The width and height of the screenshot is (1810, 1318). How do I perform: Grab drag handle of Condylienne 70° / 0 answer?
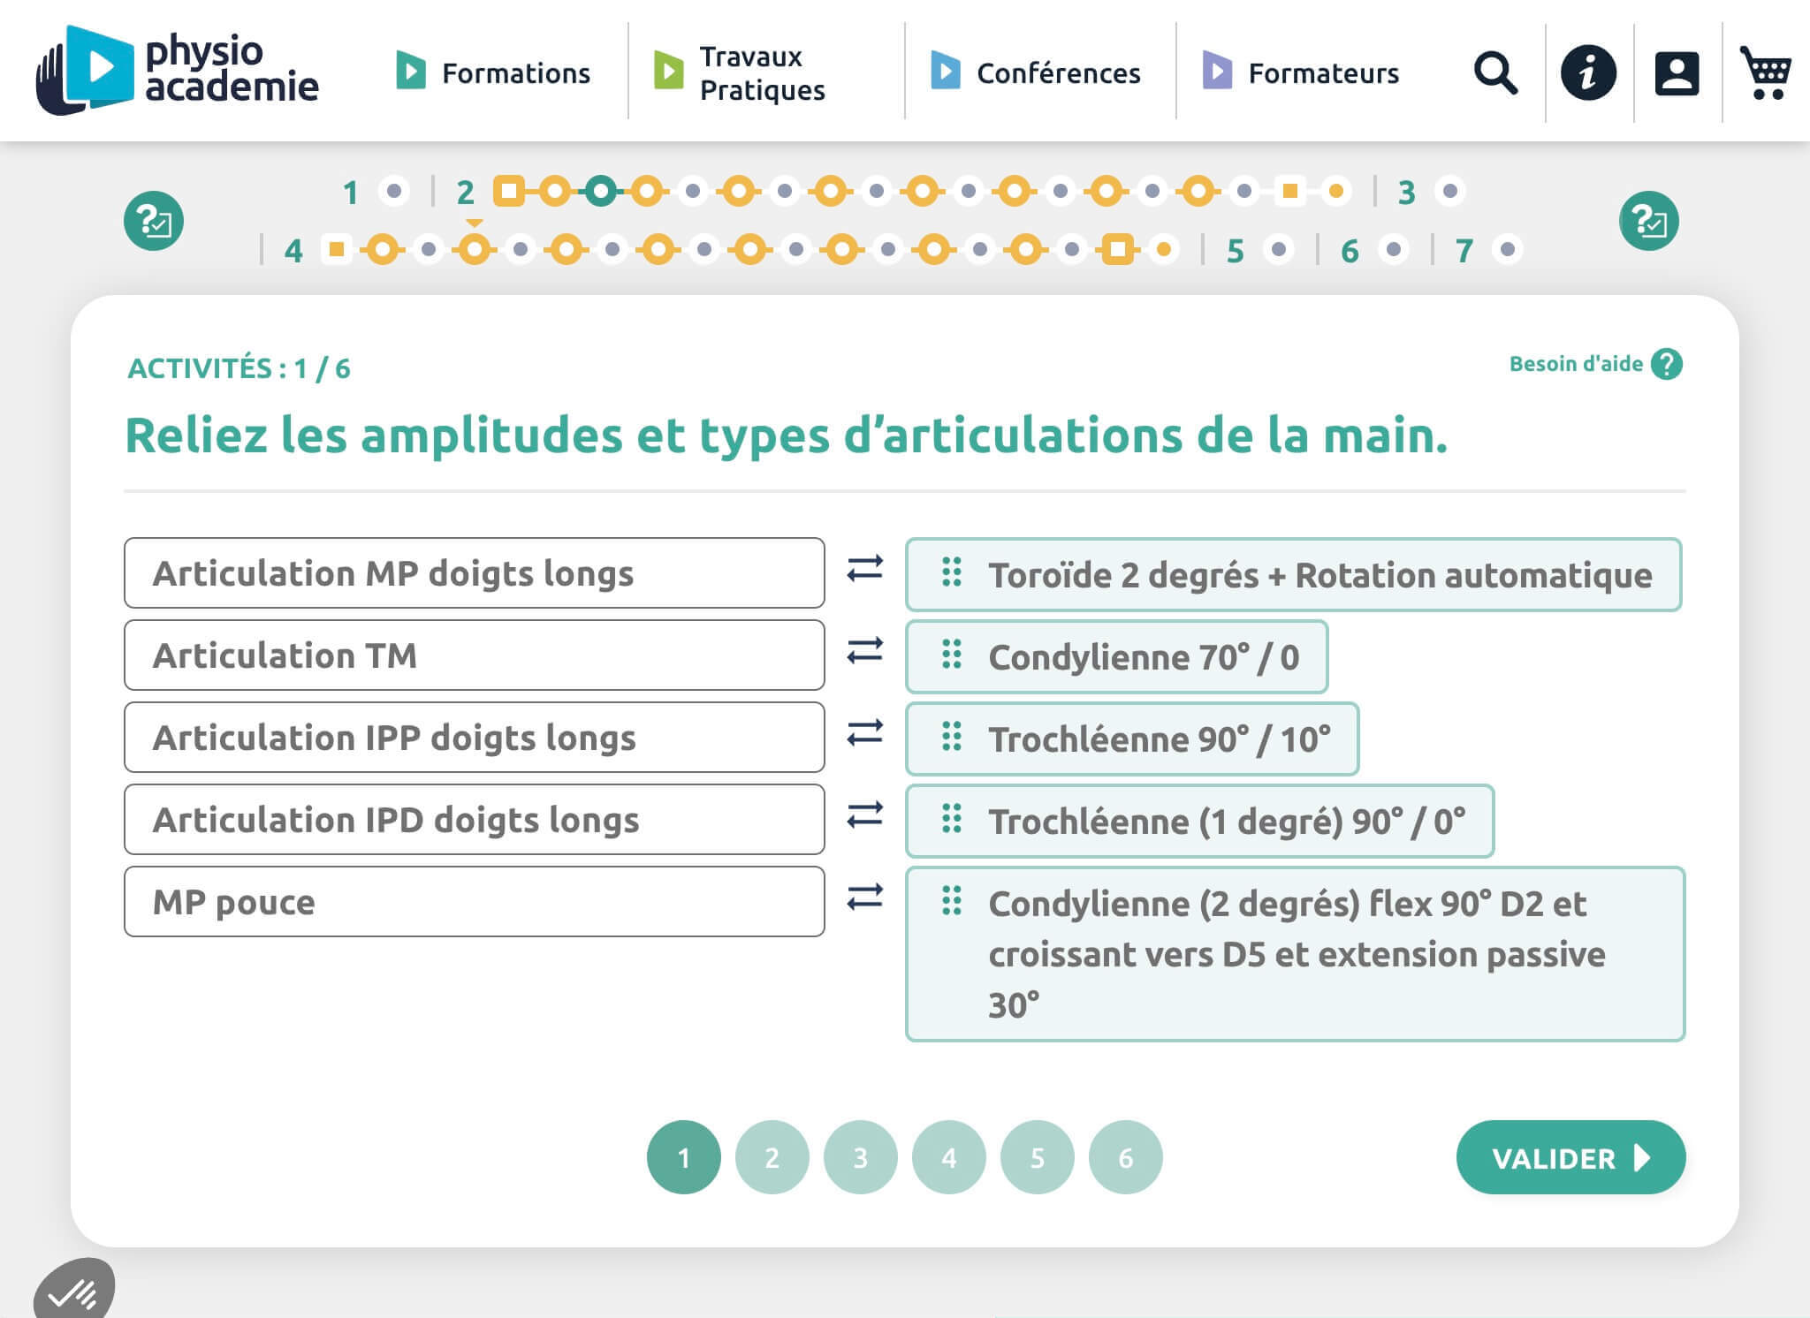point(951,655)
